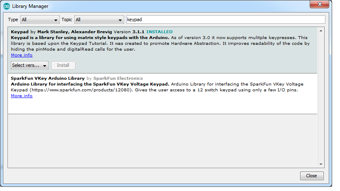
Task: Open the Select version dropdown for Keypad
Action: click(29, 65)
